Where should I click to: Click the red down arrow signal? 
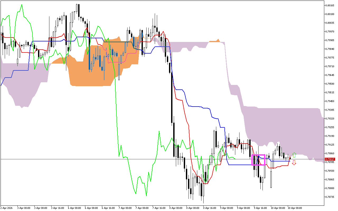click(x=294, y=162)
